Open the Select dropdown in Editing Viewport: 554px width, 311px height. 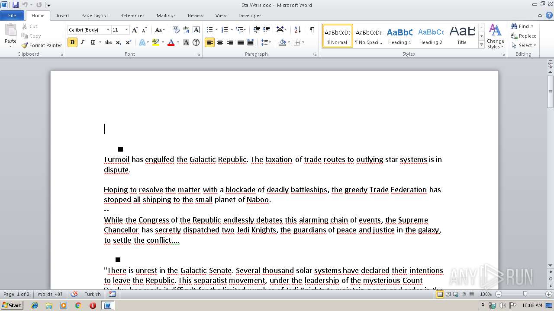pyautogui.click(x=524, y=45)
